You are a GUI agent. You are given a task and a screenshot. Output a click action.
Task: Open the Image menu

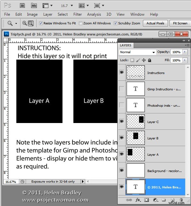32,14
